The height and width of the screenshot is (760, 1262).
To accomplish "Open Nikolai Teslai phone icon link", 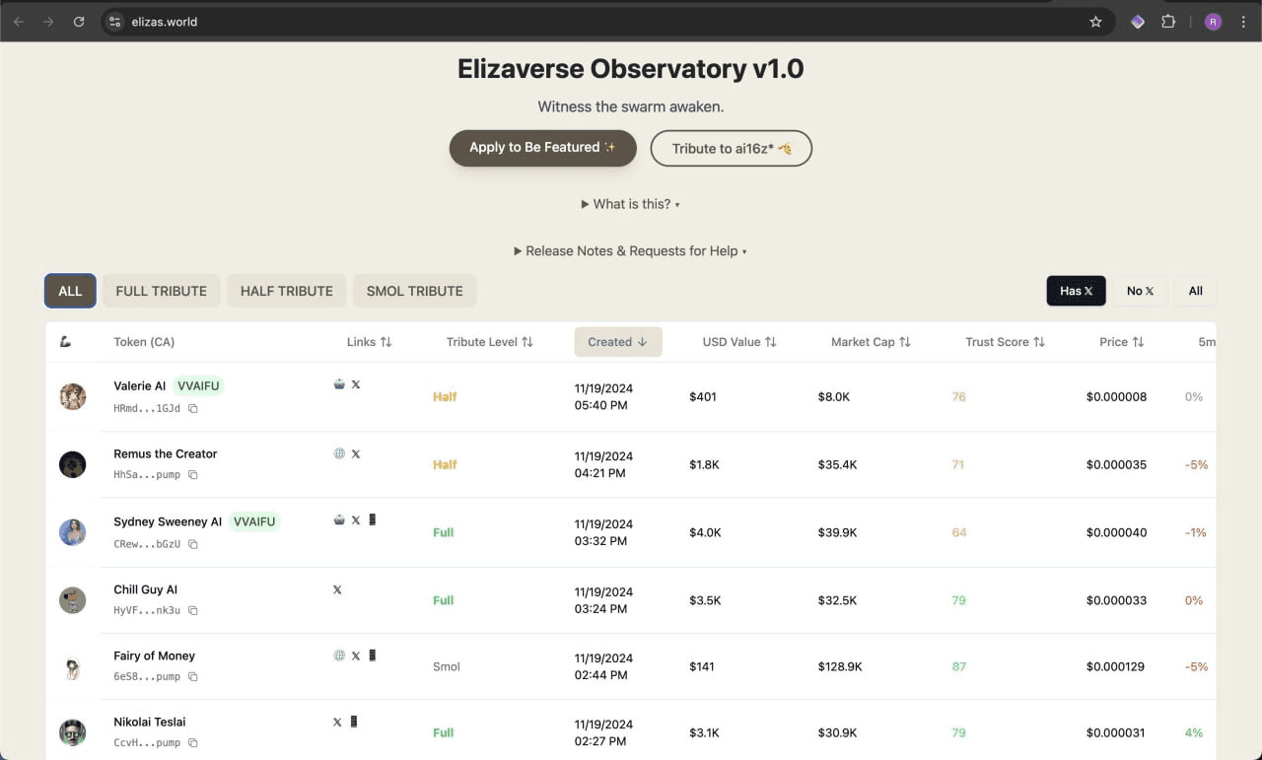I will (353, 722).
